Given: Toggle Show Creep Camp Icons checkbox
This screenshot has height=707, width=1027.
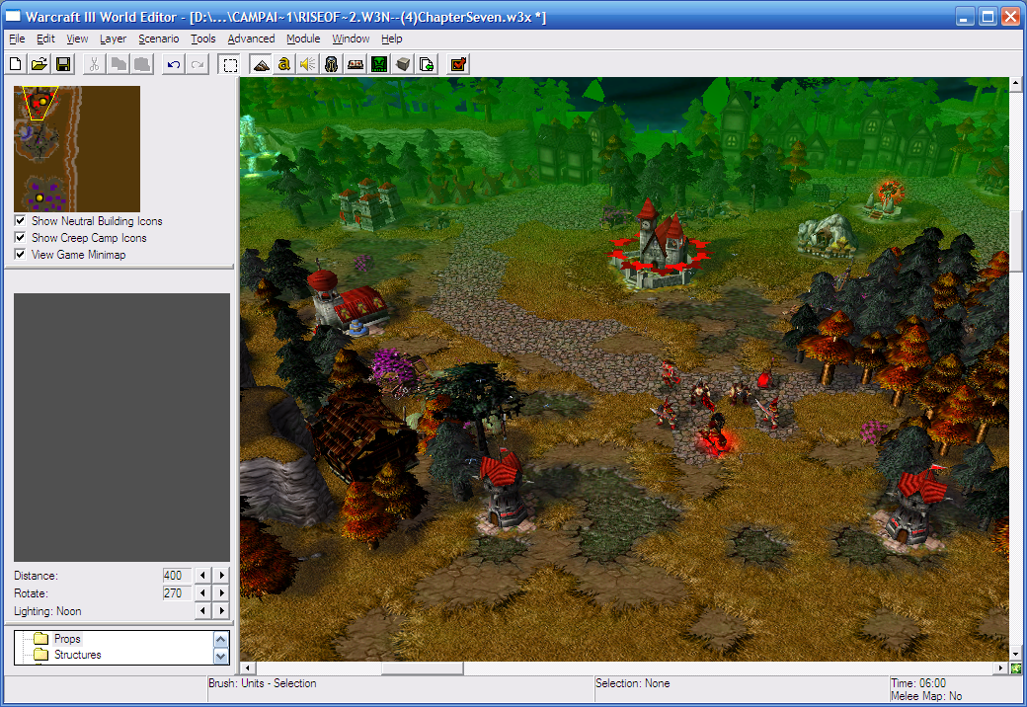Looking at the screenshot, I should (x=21, y=237).
